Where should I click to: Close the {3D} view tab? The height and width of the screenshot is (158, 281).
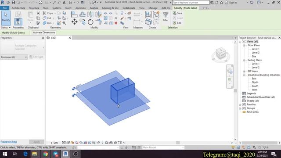point(70,38)
